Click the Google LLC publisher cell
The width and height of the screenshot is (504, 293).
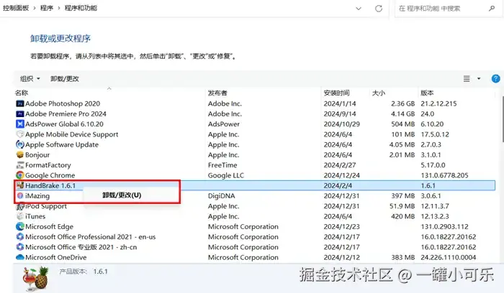coord(226,175)
